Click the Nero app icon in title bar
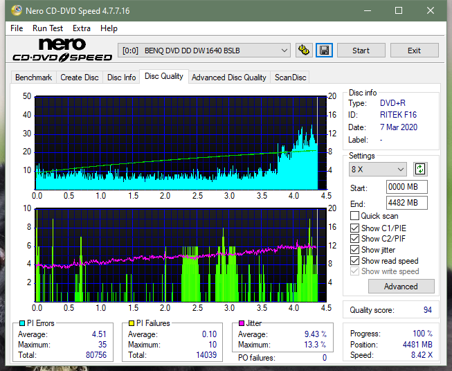Viewport: 452px width, 371px height. tap(17, 10)
